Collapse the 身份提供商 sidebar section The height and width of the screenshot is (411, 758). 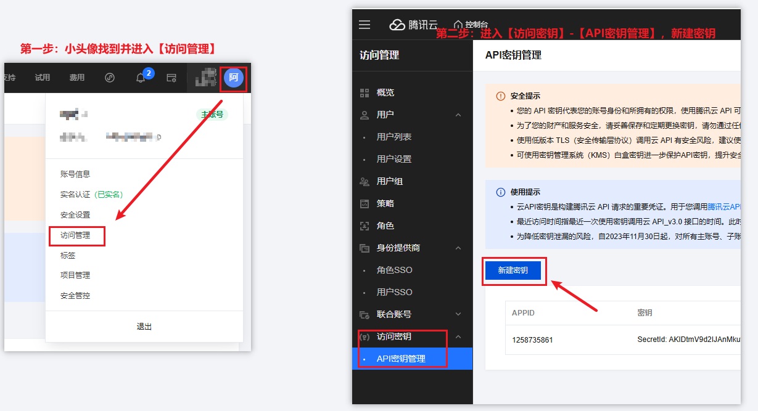coord(458,248)
